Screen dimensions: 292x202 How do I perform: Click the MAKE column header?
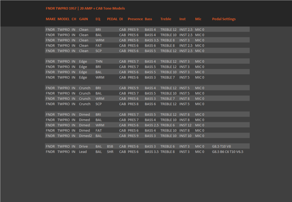(51, 19)
